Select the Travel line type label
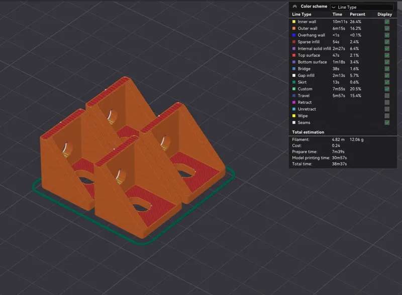This screenshot has width=402, height=295. tap(304, 95)
